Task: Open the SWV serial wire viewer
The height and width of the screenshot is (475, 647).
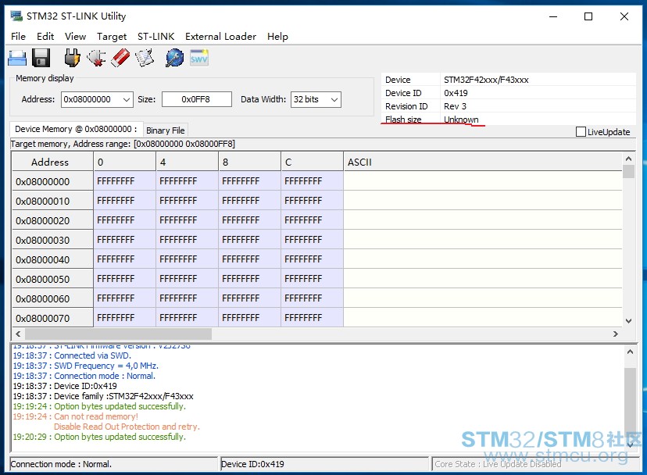Action: (199, 58)
